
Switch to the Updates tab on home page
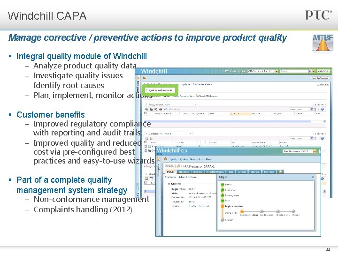click(x=185, y=84)
